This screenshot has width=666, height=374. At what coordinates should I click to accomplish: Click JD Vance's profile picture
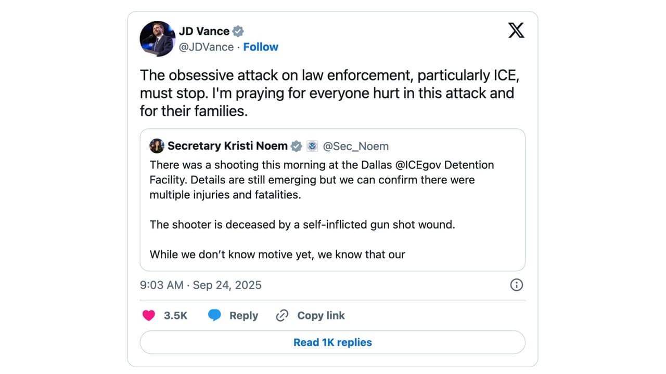[x=158, y=39]
